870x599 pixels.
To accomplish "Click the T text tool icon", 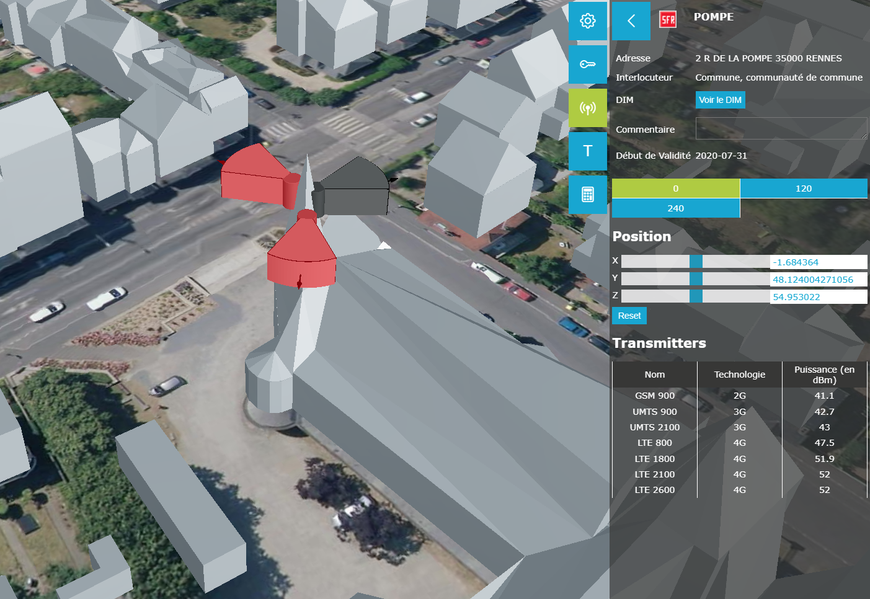I will click(x=587, y=151).
